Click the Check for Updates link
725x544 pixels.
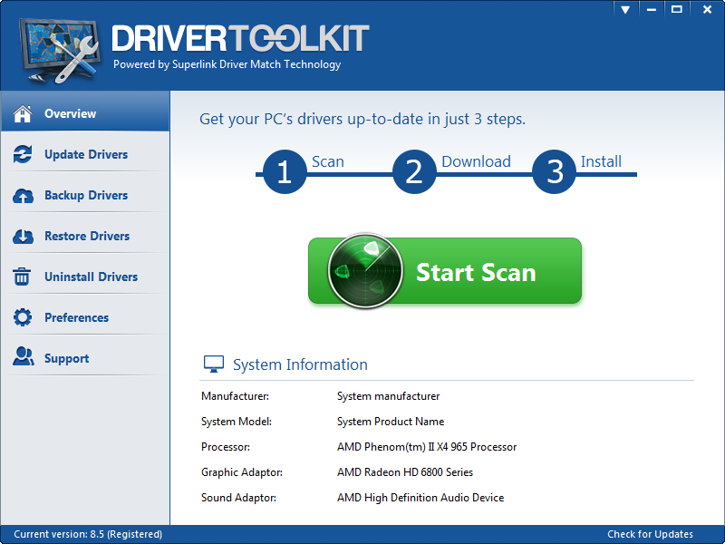point(652,534)
